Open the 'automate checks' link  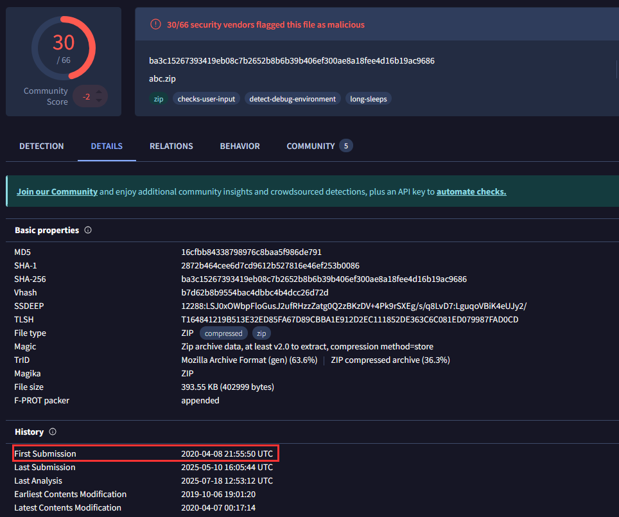pyautogui.click(x=471, y=191)
